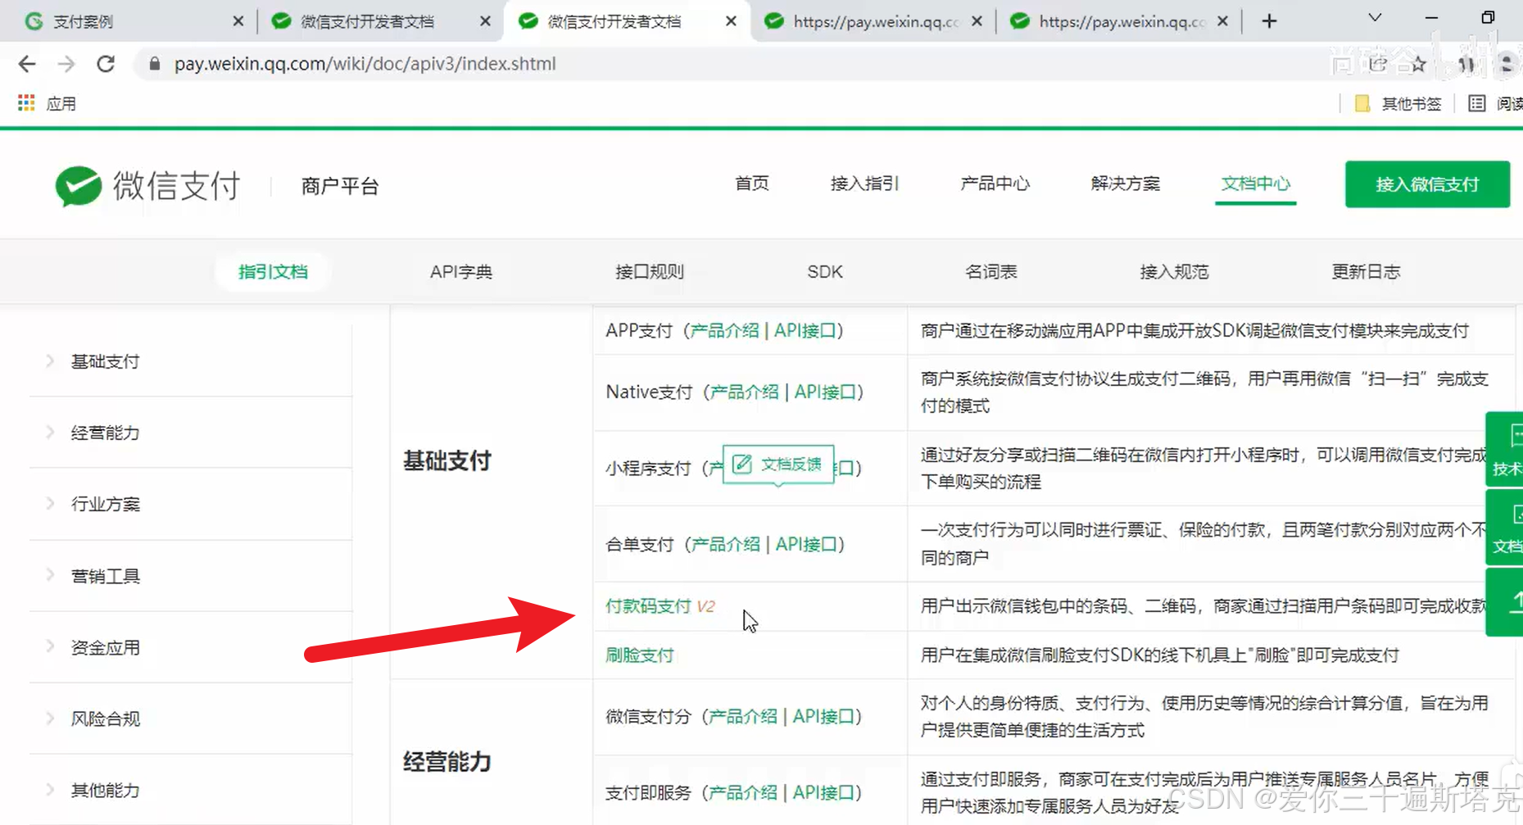Click the 文档反馈 feedback popup button

coord(778,465)
